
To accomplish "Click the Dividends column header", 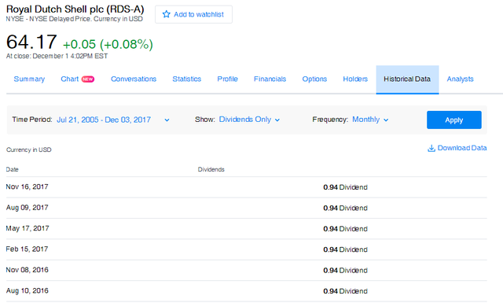I will pos(211,169).
